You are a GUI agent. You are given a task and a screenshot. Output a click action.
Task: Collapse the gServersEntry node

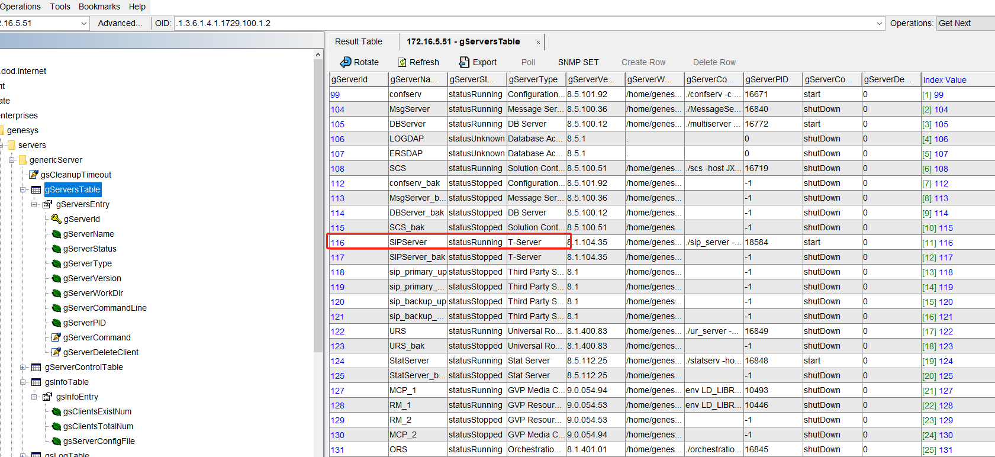34,204
